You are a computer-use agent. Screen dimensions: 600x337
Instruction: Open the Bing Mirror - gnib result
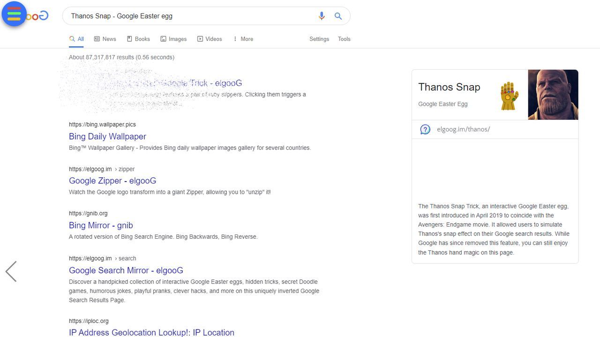pos(101,225)
